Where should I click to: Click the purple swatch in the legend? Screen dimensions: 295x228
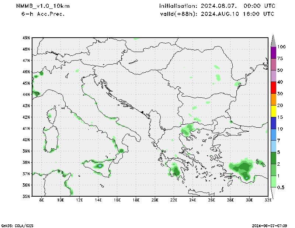tap(273, 52)
